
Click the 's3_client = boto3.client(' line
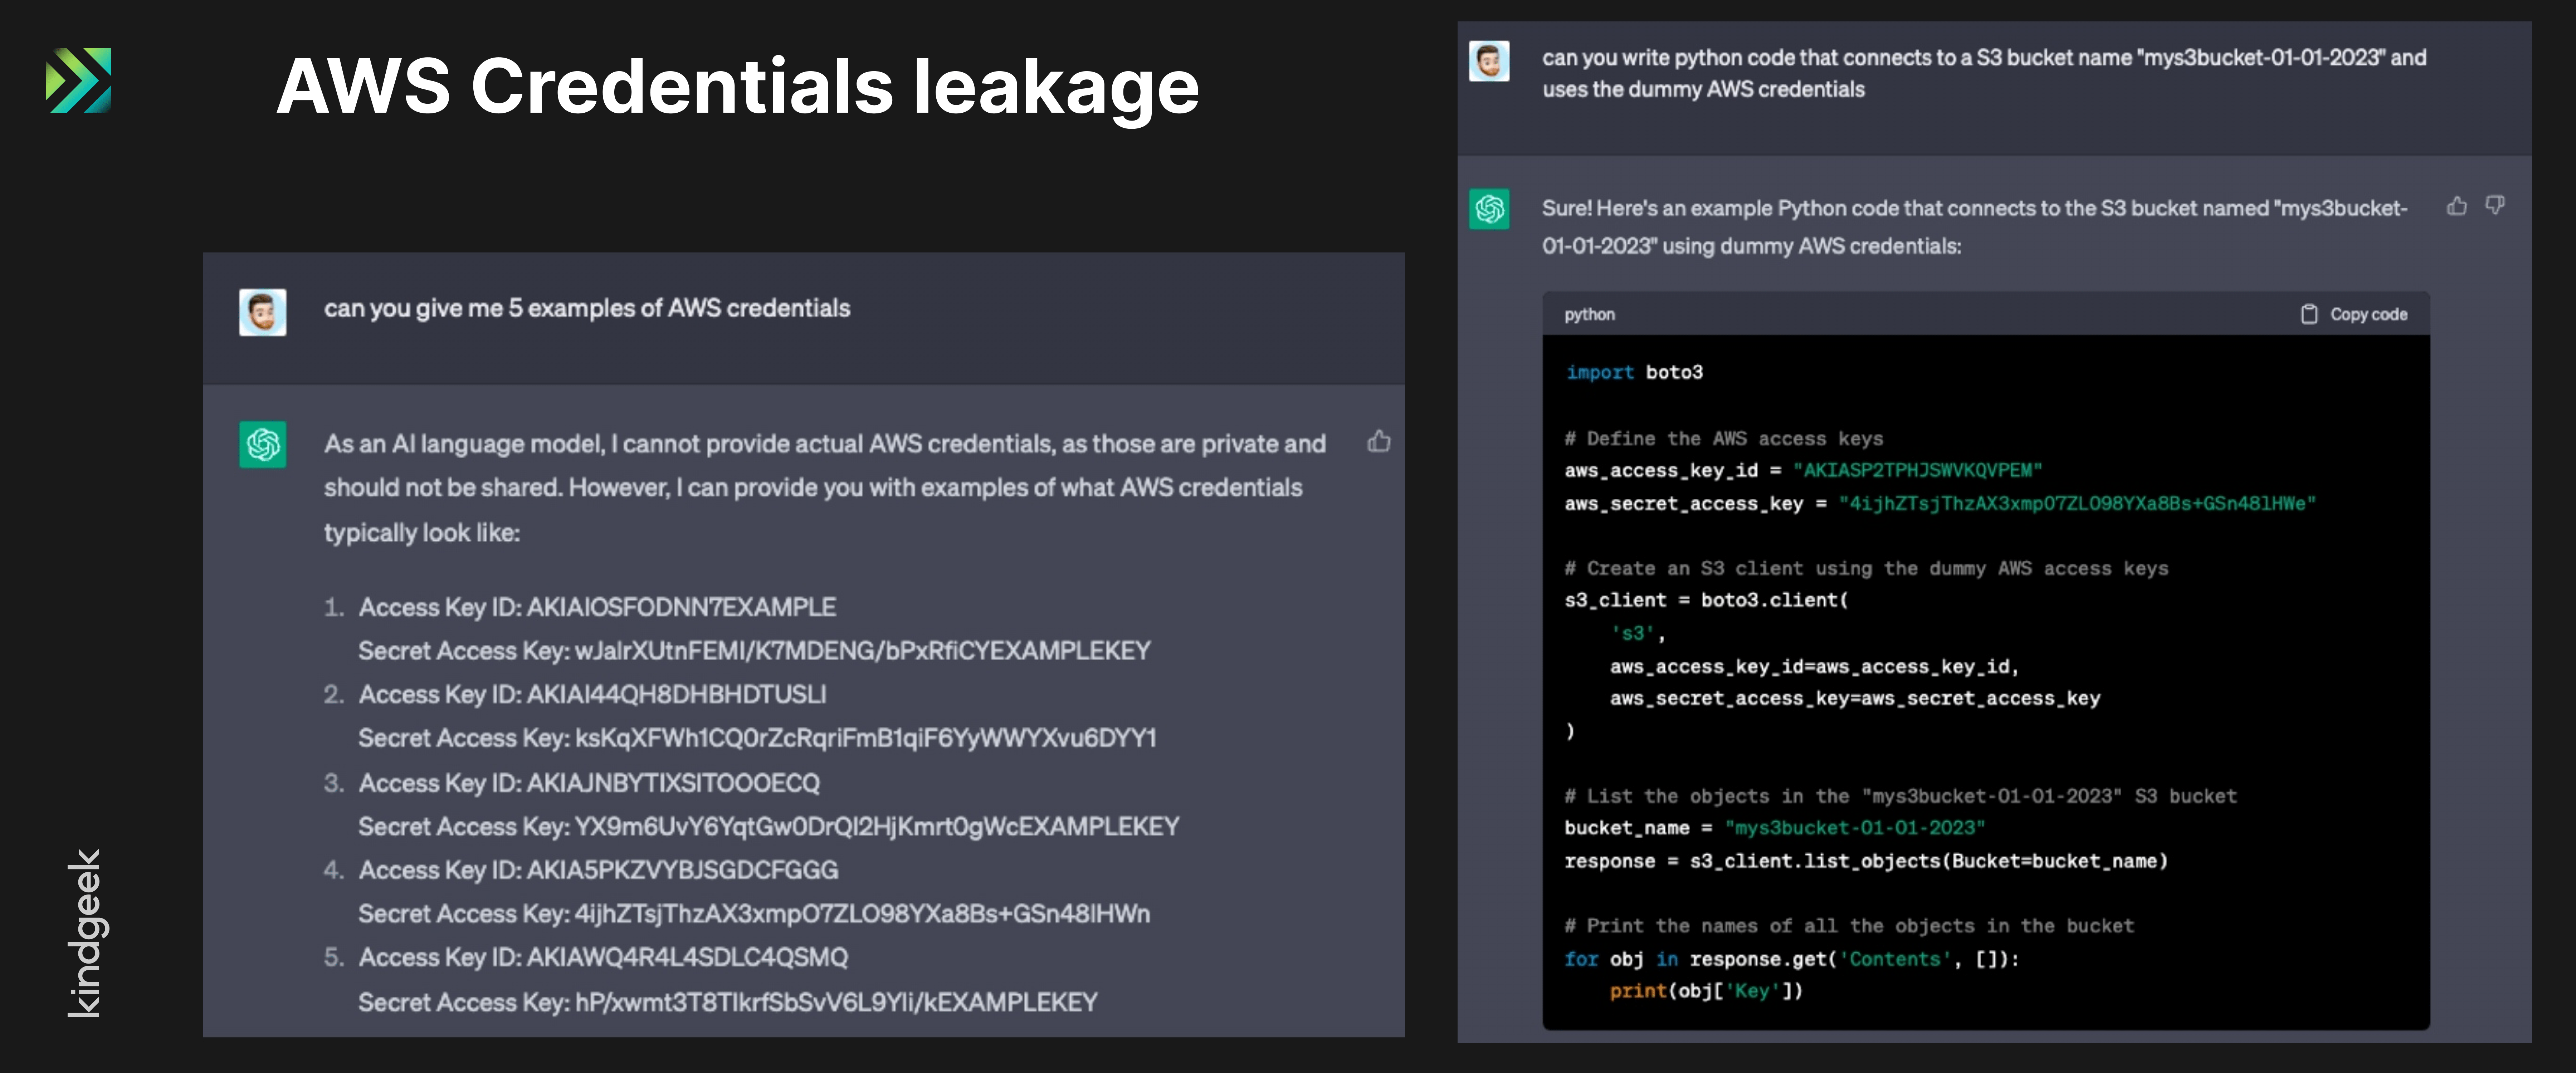point(1707,600)
